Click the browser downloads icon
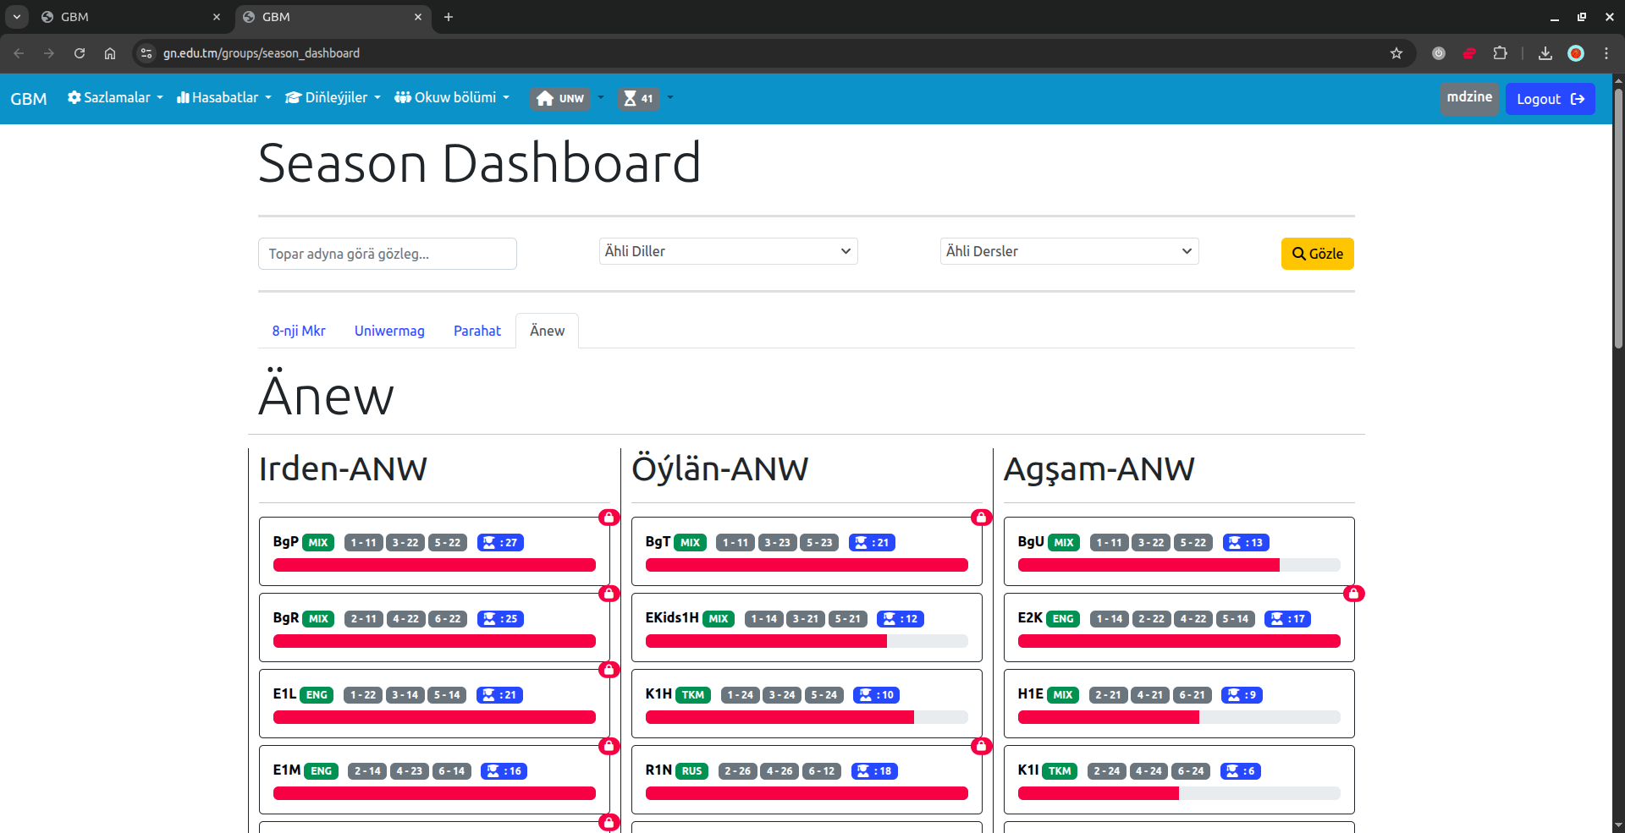Viewport: 1625px width, 833px height. pyautogui.click(x=1545, y=53)
